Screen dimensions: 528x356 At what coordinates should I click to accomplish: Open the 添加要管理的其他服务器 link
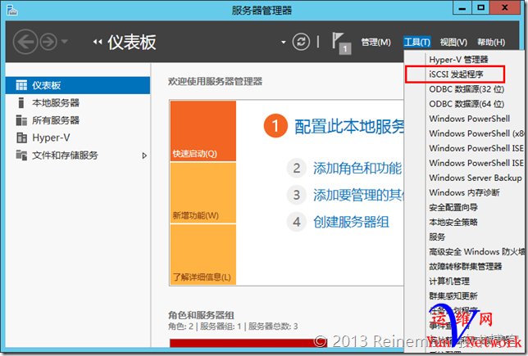tap(358, 195)
